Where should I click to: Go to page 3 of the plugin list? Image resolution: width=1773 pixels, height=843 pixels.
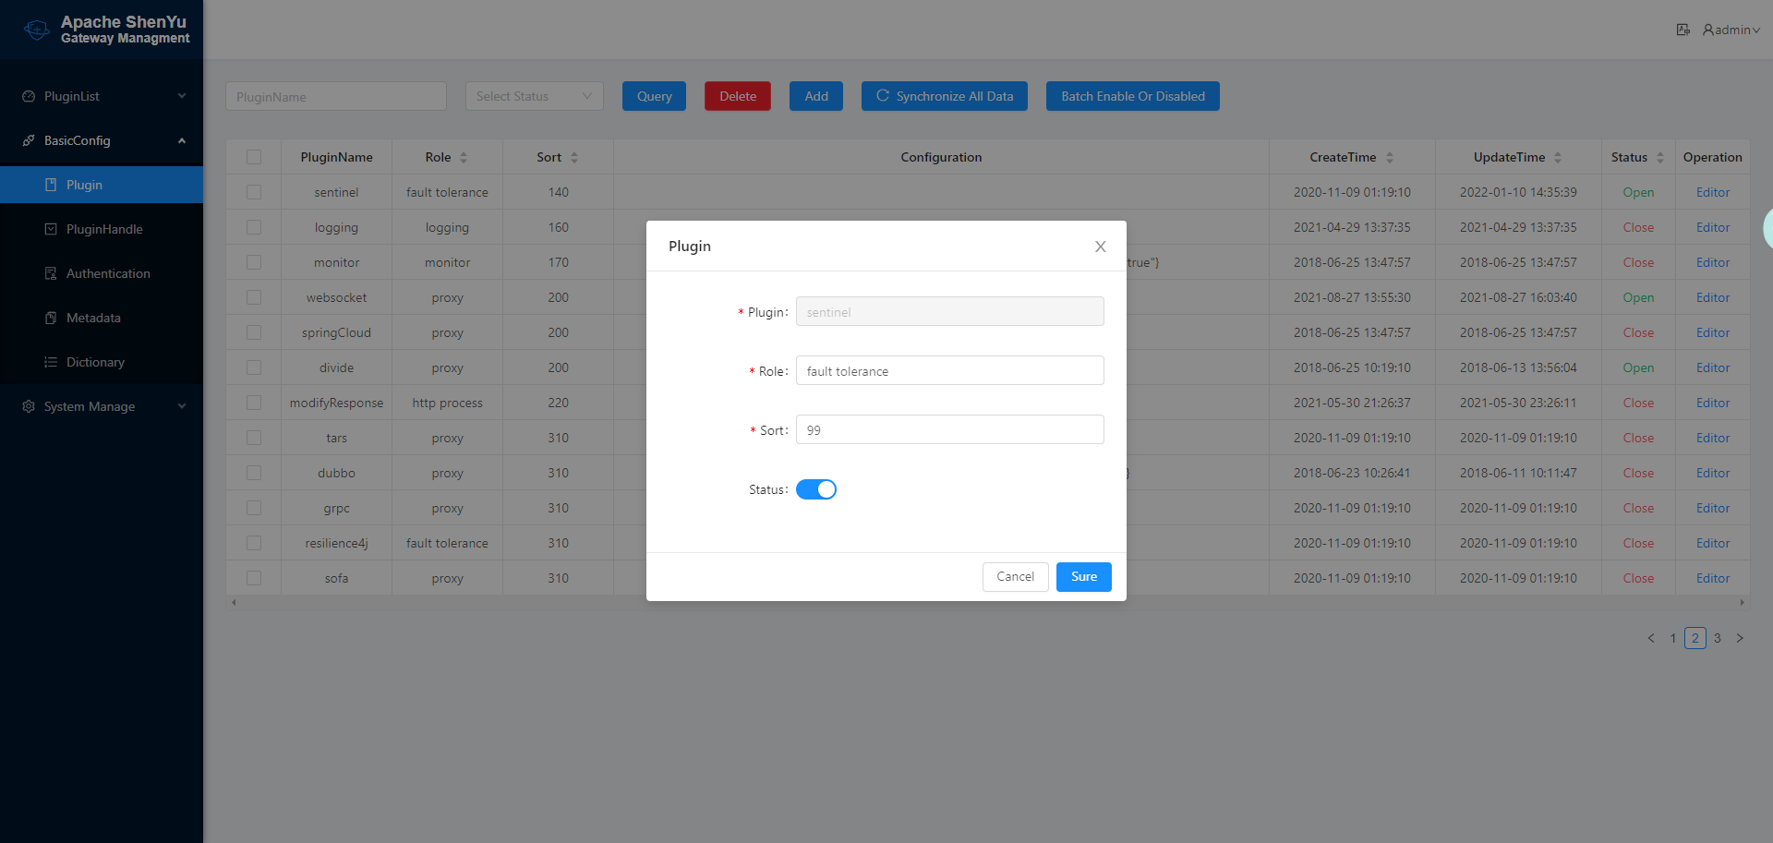click(1718, 638)
